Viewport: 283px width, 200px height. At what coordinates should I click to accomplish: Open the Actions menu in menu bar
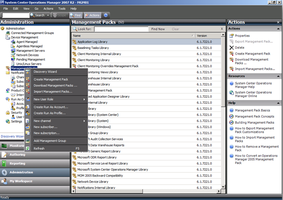[x=49, y=8]
